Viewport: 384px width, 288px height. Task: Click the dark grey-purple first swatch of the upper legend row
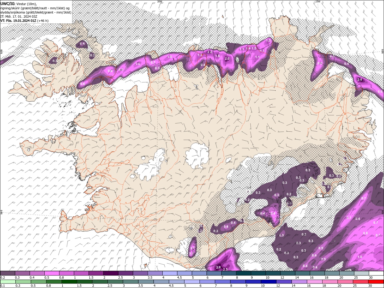[x=7, y=273]
